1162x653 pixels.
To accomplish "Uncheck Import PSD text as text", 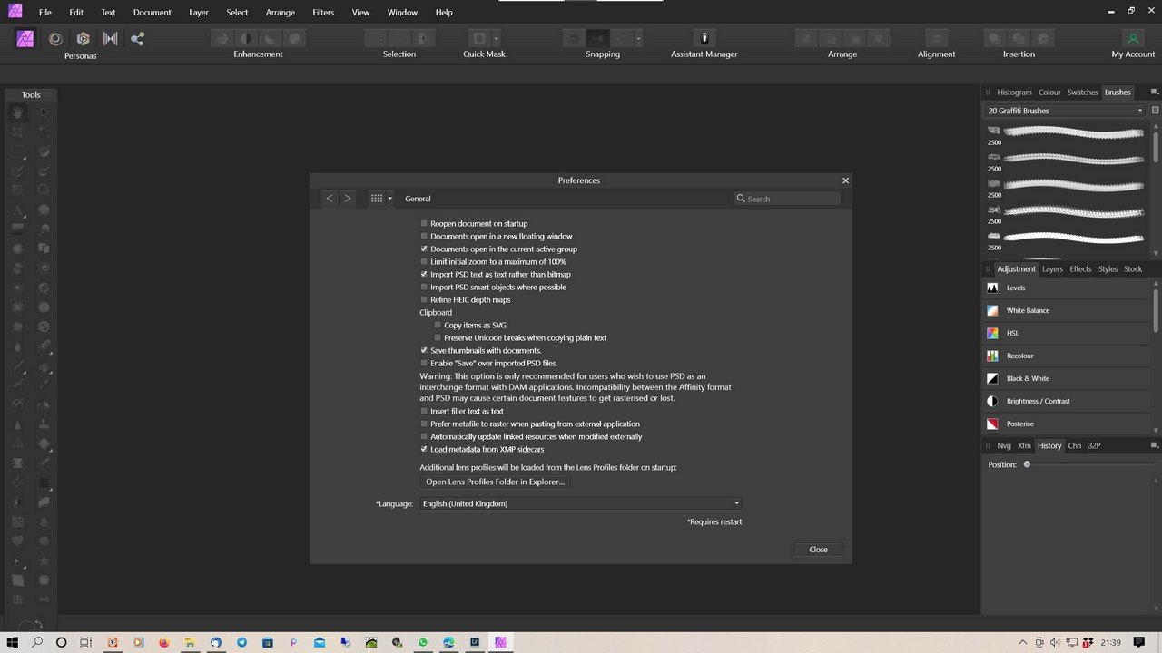I will click(424, 274).
